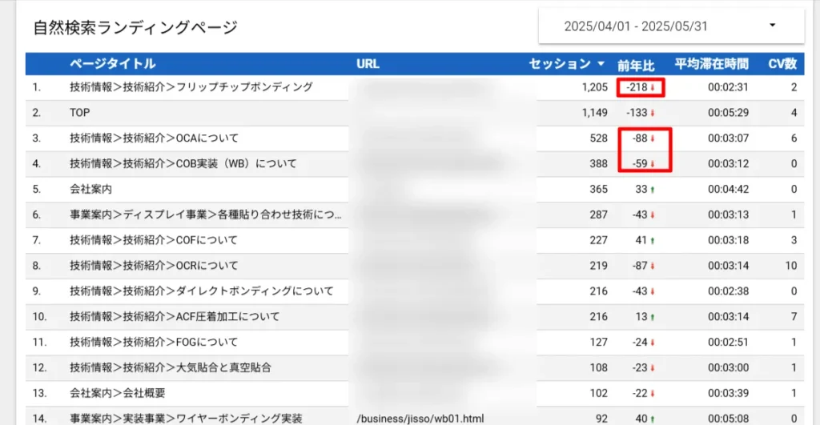Click the year-over-year value -218
The height and width of the screenshot is (425, 820).
click(637, 86)
